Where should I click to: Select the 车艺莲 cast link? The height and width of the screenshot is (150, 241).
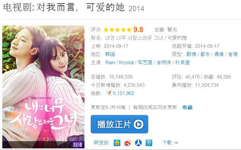145,63
